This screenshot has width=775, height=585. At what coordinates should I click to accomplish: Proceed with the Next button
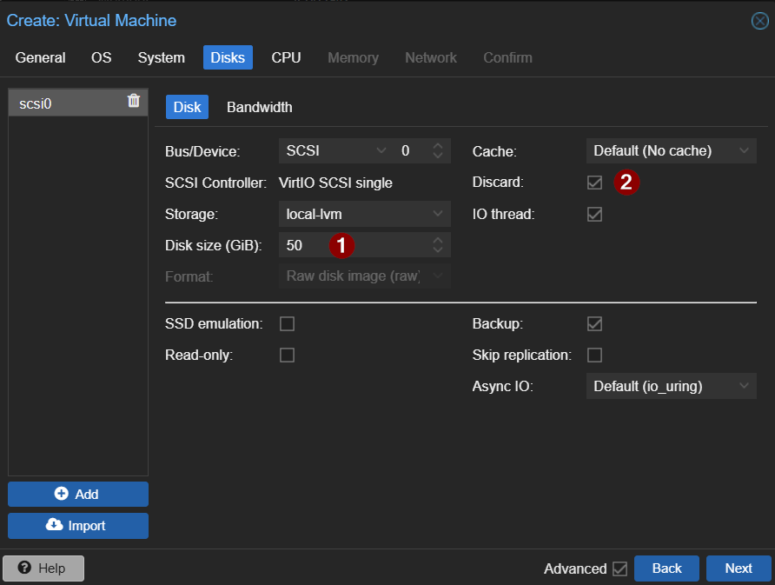point(739,568)
